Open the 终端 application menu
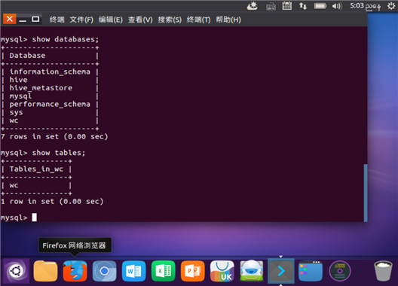Viewport: 398px width, 286px height. 57,20
